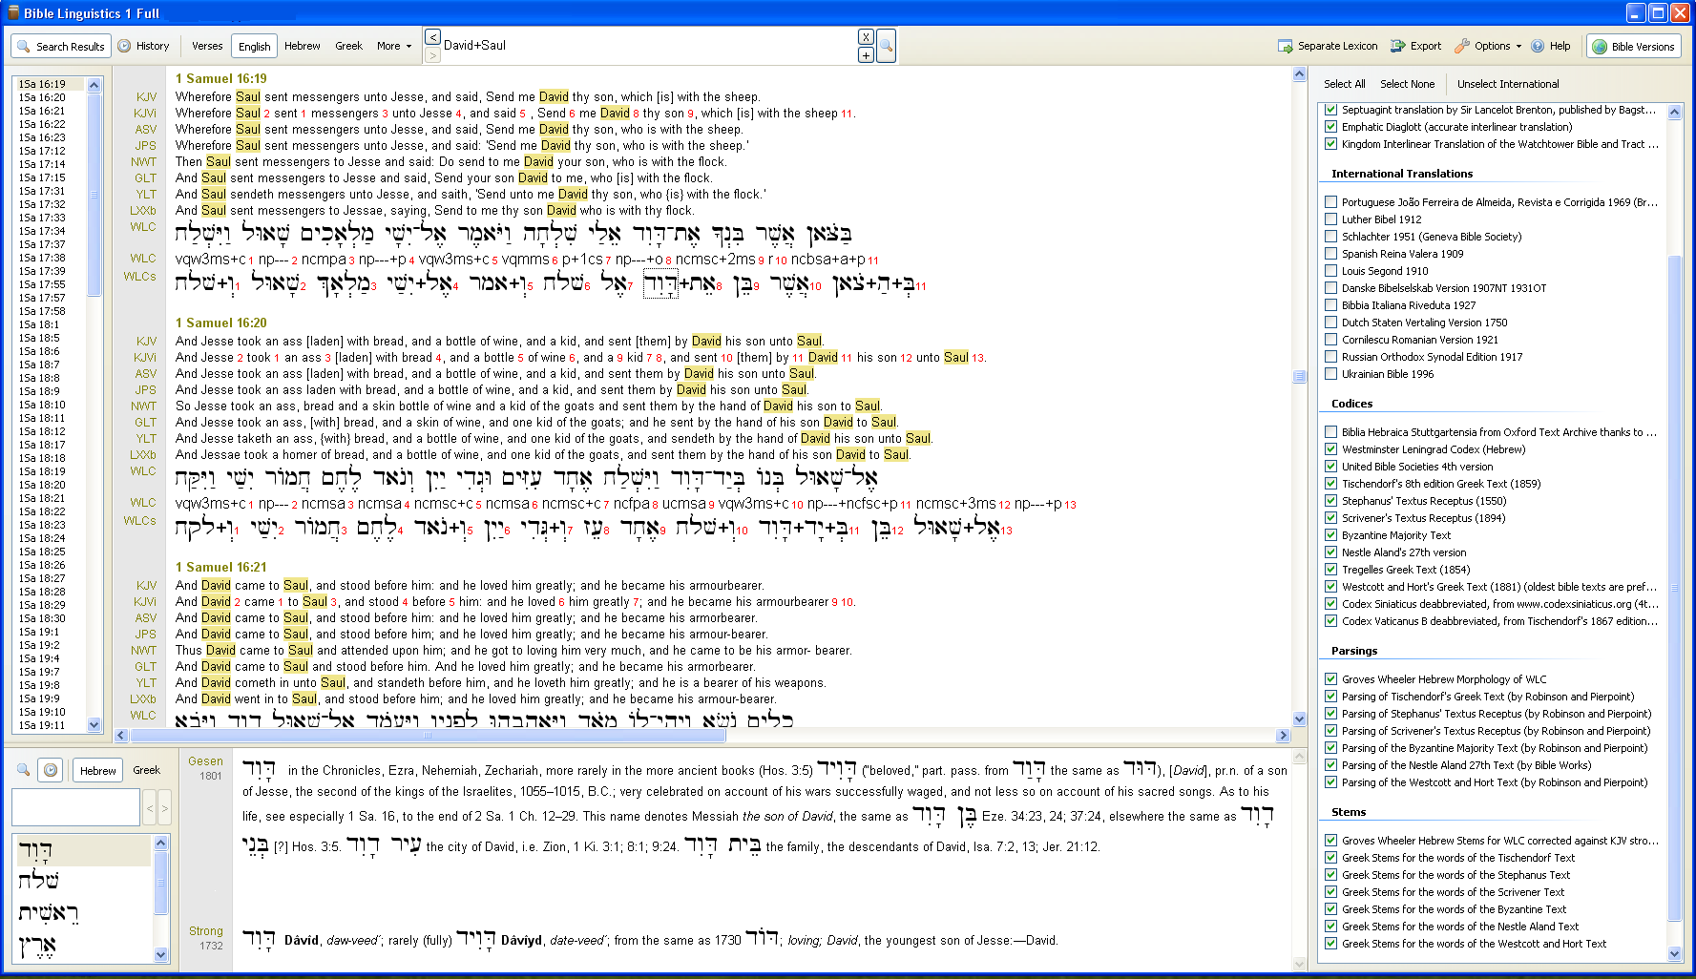The height and width of the screenshot is (979, 1696).
Task: Enable the Luther Bibel 1912 checkbox
Action: coord(1330,219)
